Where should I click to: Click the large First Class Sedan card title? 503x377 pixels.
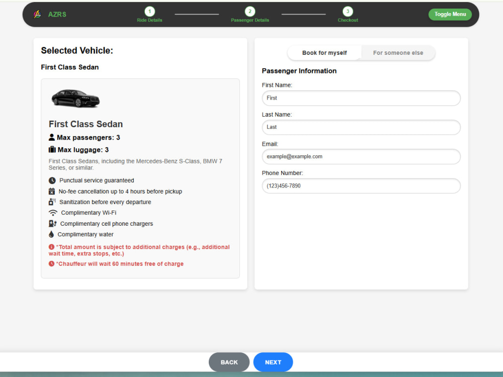click(x=86, y=124)
